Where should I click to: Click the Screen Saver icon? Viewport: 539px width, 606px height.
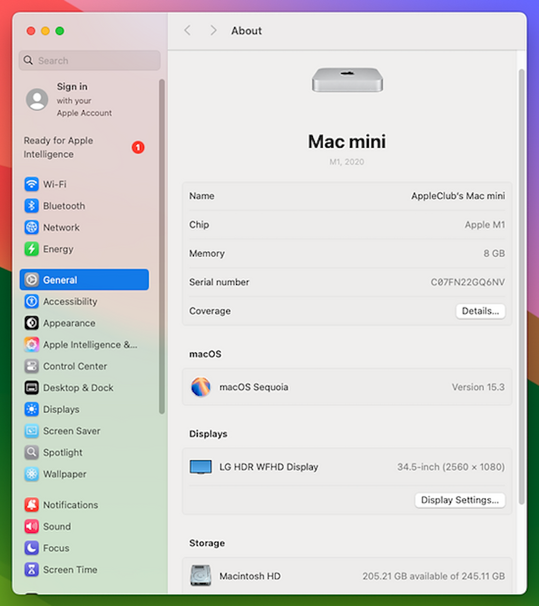click(31, 431)
